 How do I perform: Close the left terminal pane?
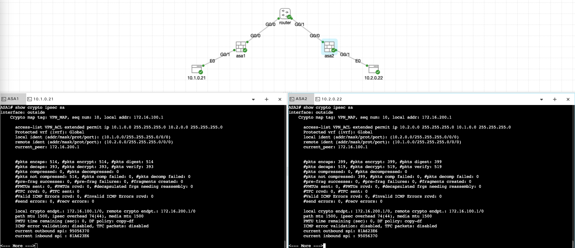click(x=280, y=99)
